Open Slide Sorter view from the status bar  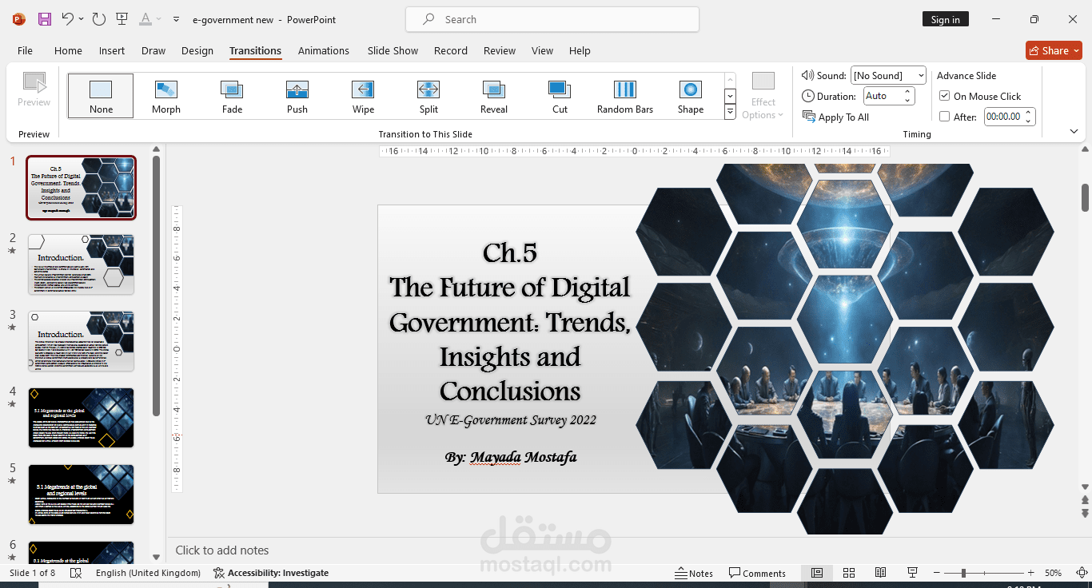tap(849, 573)
